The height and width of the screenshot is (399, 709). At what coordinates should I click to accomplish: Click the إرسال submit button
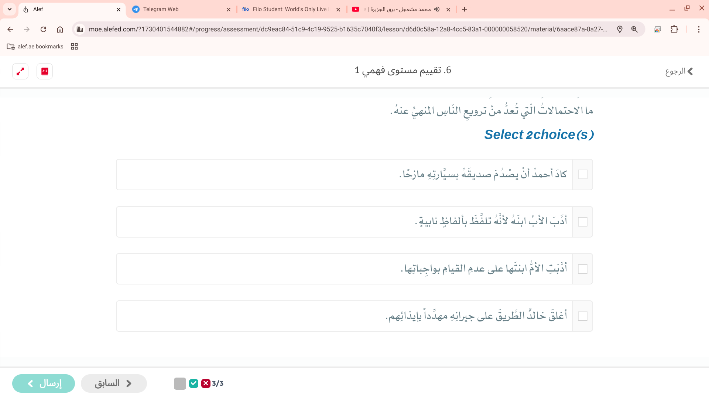44,383
